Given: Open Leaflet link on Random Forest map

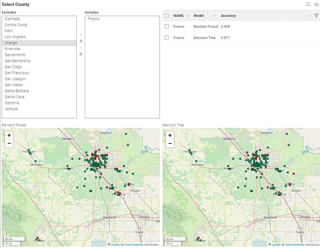Looking at the screenshot, I should coord(115,245).
